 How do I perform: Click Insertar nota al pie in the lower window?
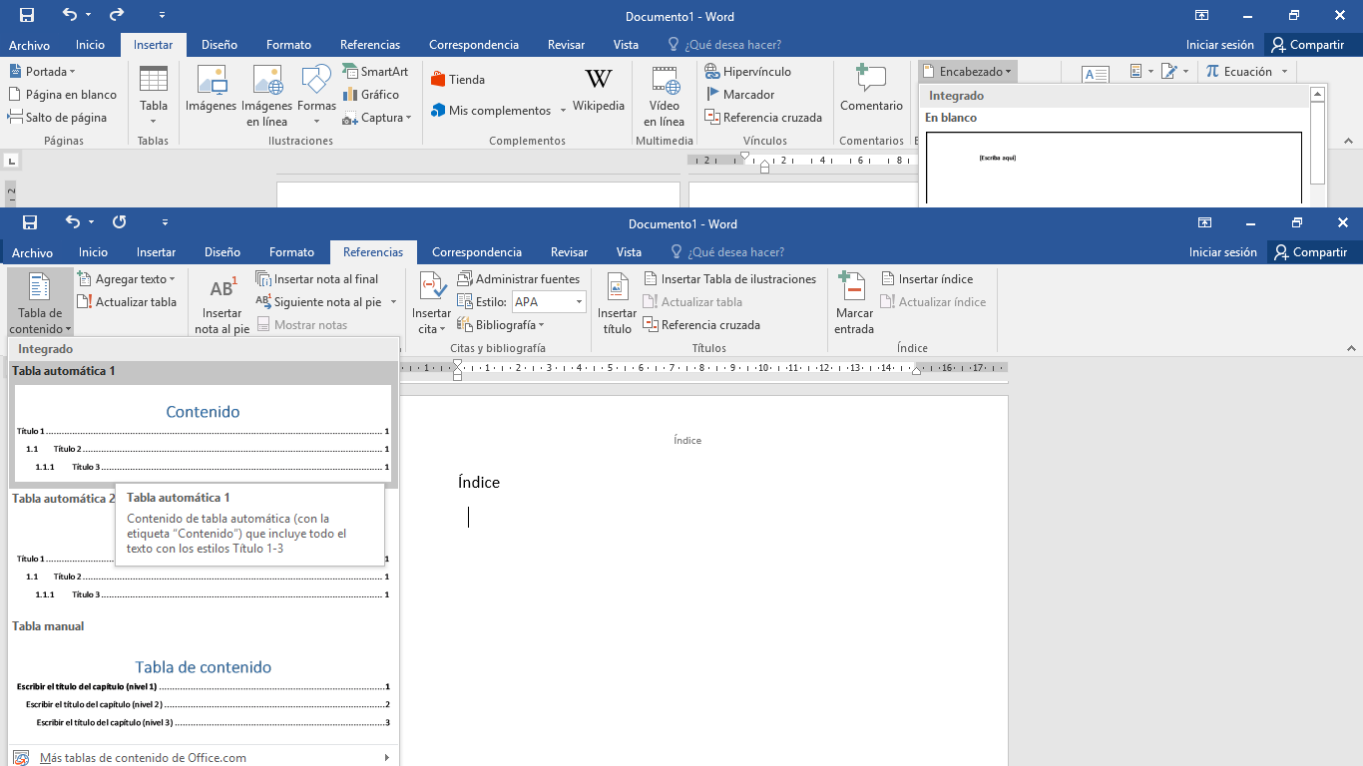click(222, 304)
